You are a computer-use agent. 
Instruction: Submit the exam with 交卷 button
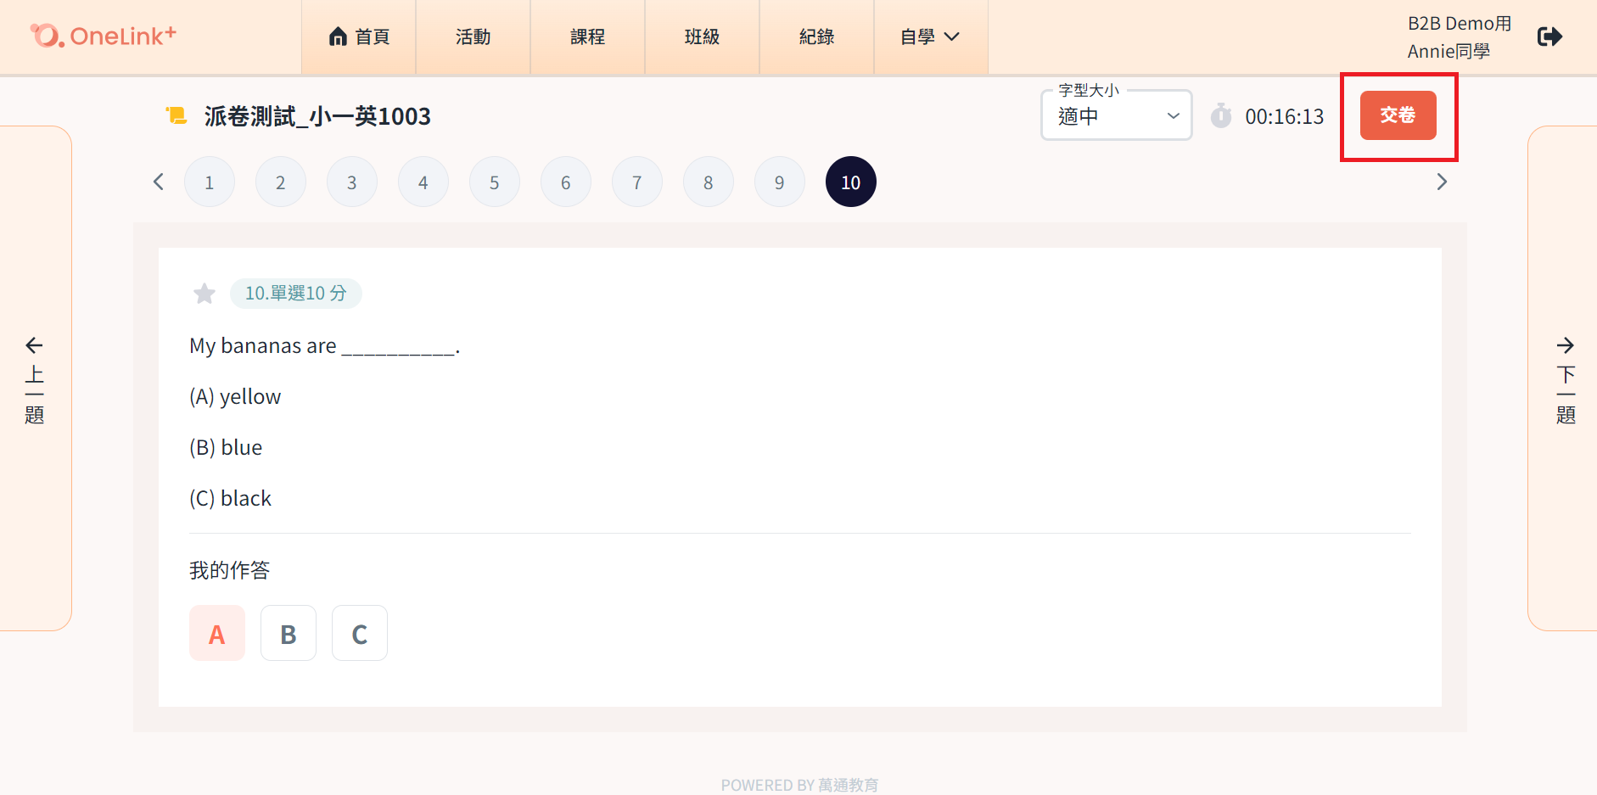point(1398,115)
